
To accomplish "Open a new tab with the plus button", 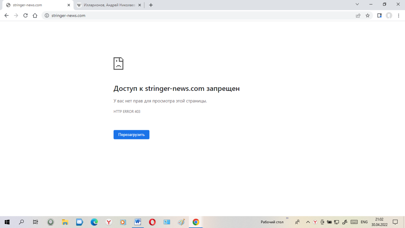I will click(151, 5).
